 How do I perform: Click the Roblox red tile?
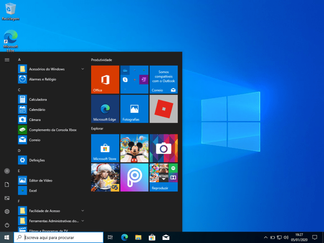pos(163,109)
